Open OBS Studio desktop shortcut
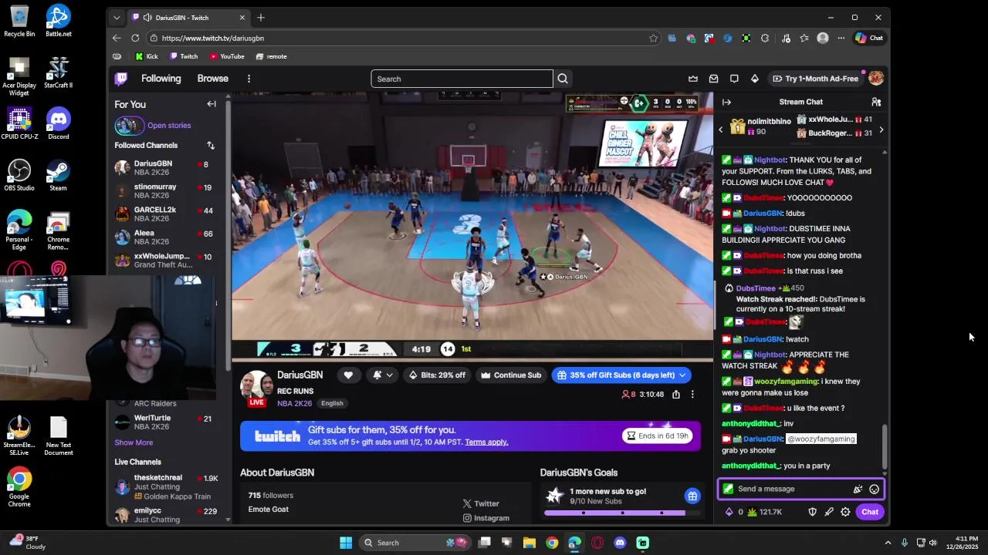This screenshot has height=555, width=988. (19, 175)
